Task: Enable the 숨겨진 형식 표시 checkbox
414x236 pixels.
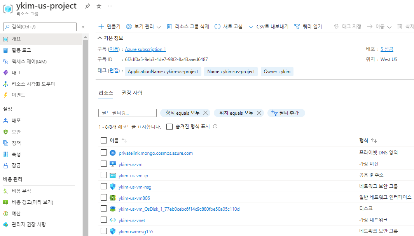Action: pos(169,127)
